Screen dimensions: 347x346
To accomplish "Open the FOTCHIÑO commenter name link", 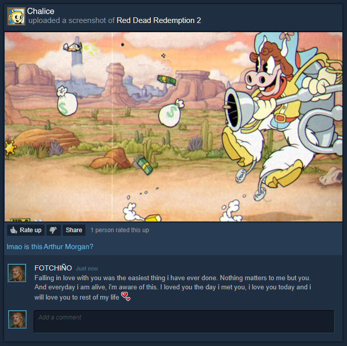I will click(x=53, y=268).
